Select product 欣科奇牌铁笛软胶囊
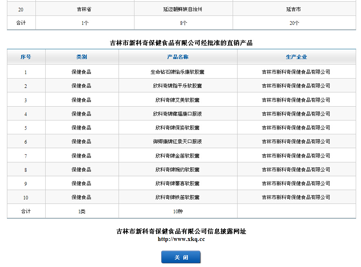Screen dimensions: 361x267 point(178,197)
